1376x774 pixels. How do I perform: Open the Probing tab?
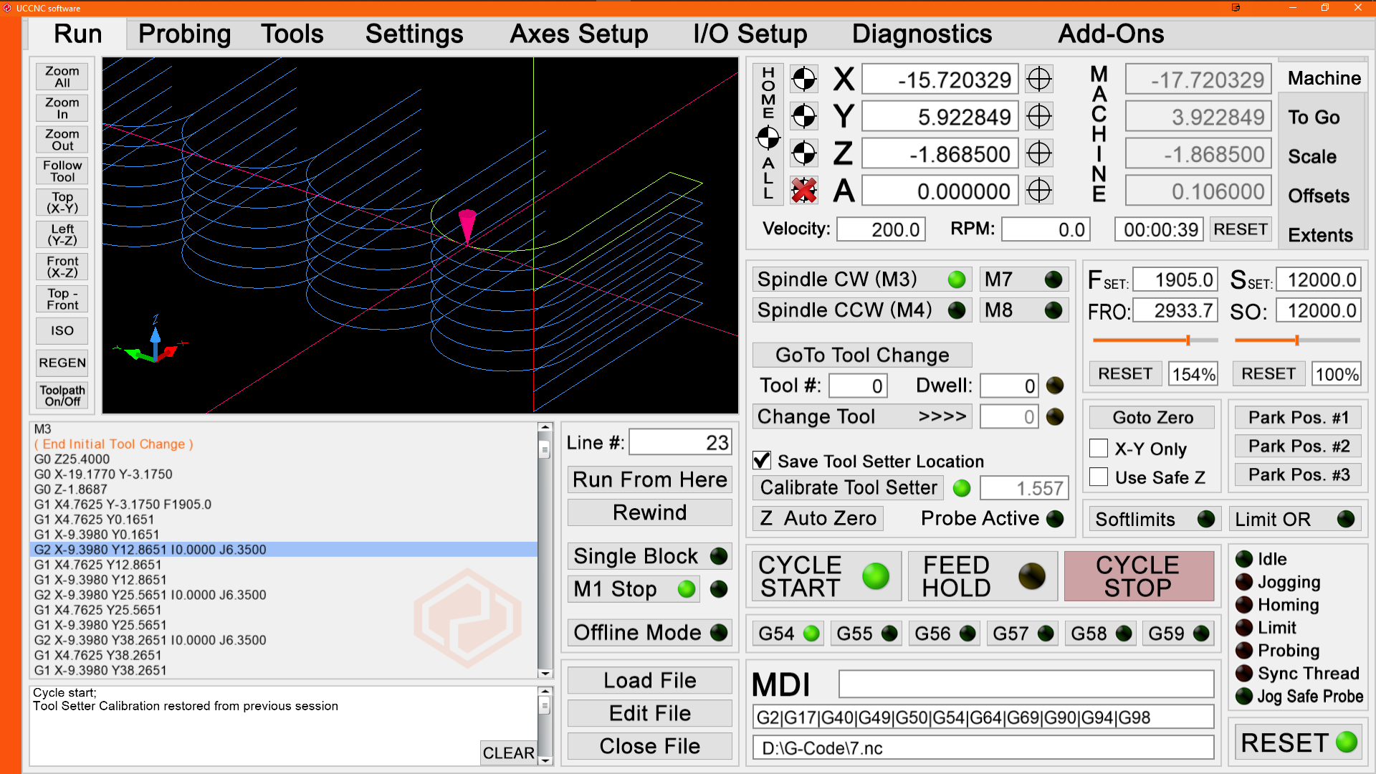184,34
